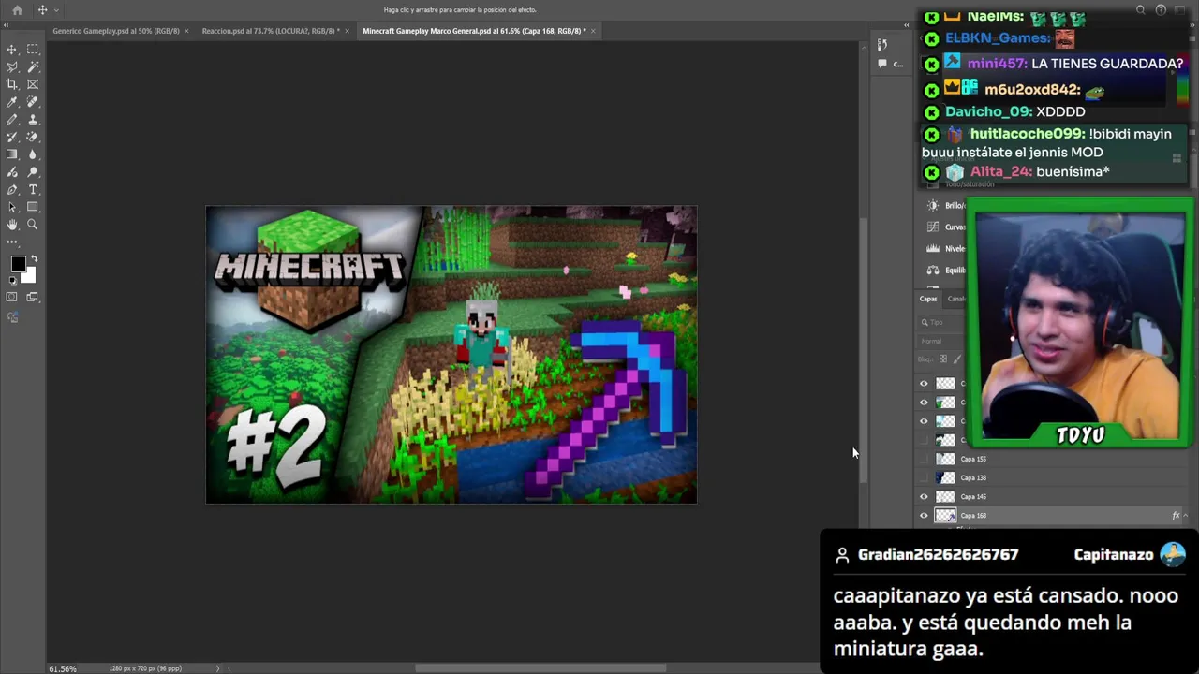Open the Capas panel tab
The image size is (1199, 674).
pos(928,300)
